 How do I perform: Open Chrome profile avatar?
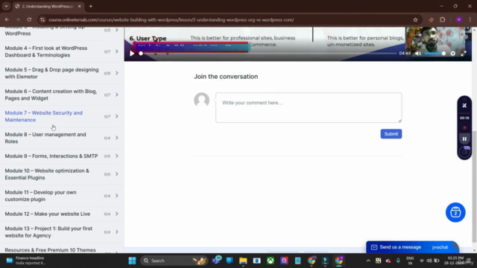click(x=459, y=20)
